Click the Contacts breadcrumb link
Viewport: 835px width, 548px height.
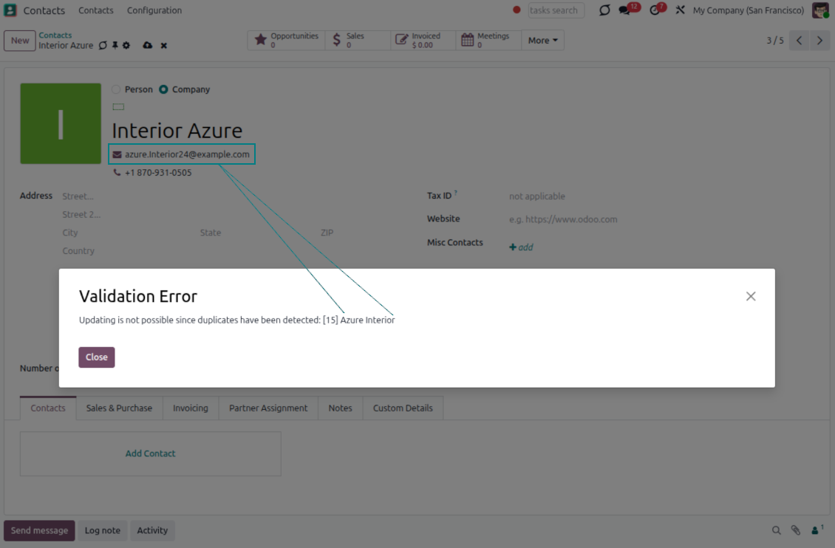[x=55, y=35]
